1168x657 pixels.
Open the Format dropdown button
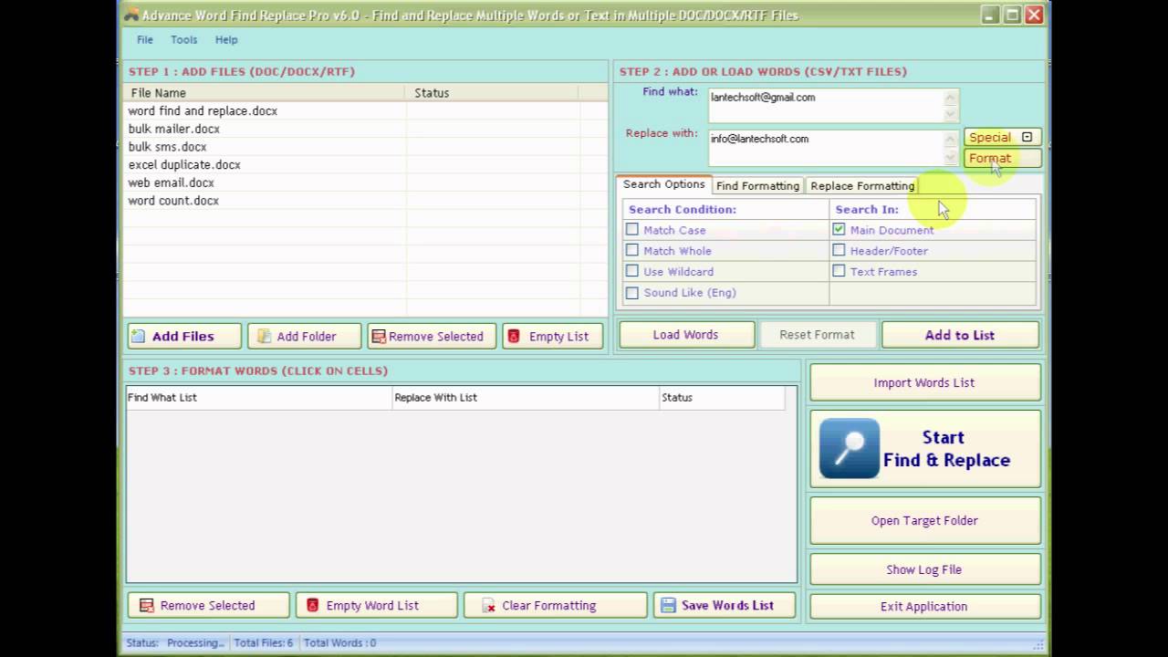(x=1002, y=158)
